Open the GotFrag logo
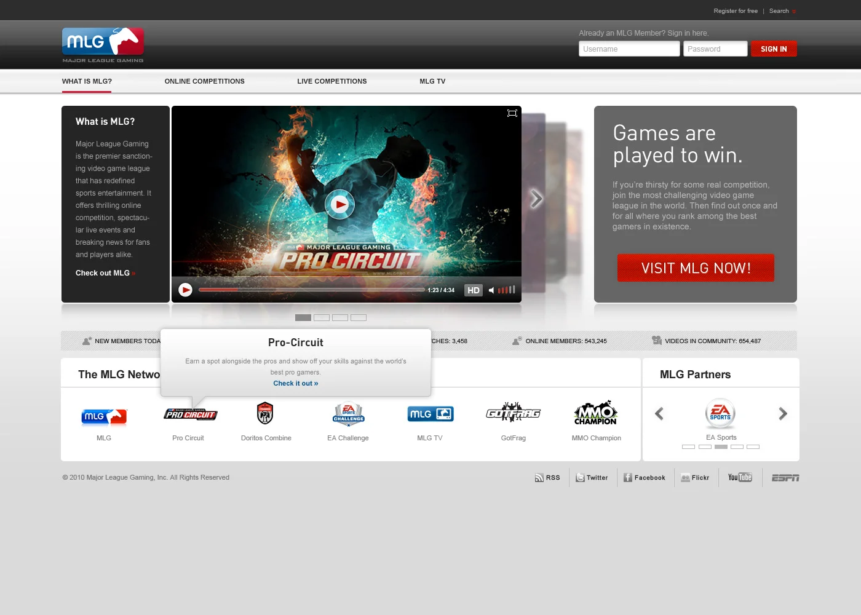 point(513,412)
